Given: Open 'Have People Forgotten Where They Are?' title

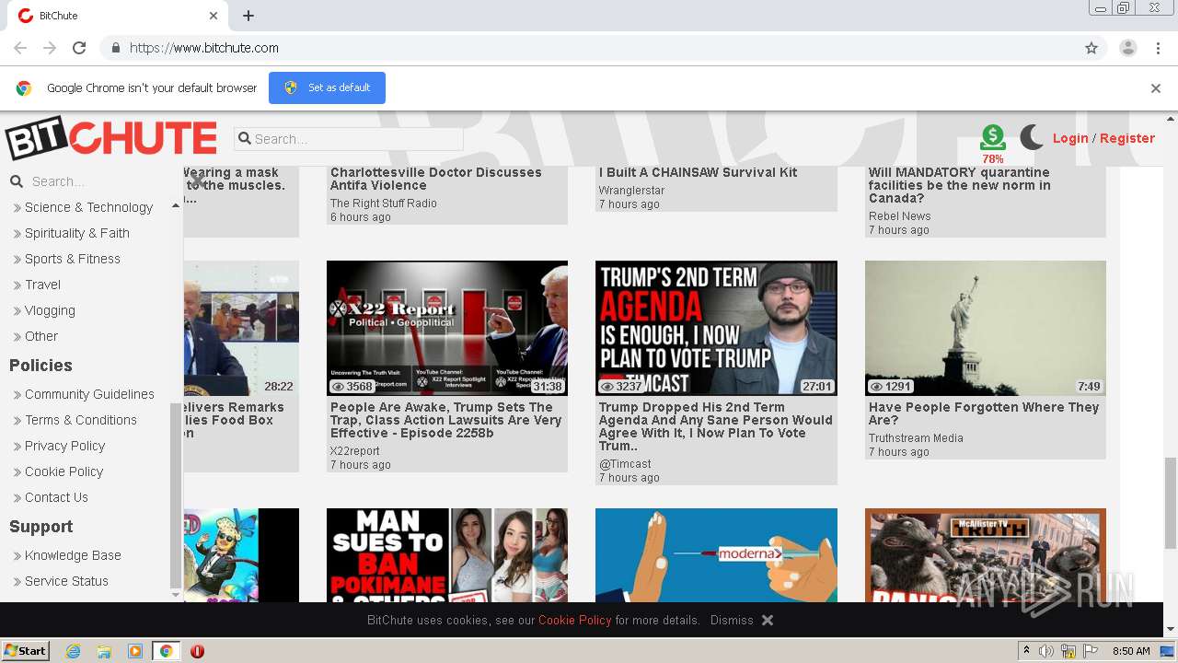Looking at the screenshot, I should point(984,413).
